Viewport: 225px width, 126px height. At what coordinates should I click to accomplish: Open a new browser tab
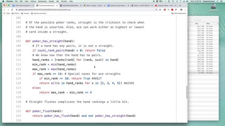tap(180, 6)
